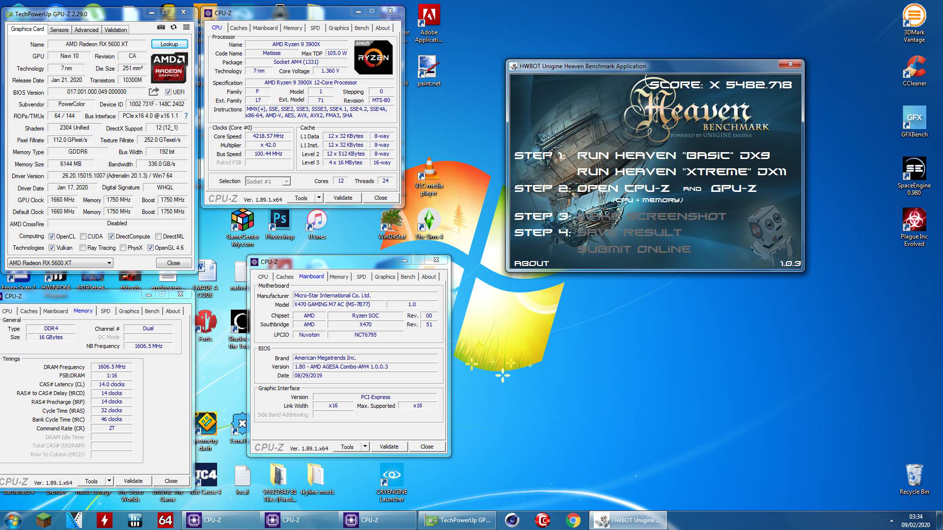
Task: Show hidden system tray icons arrow
Action: (891, 520)
